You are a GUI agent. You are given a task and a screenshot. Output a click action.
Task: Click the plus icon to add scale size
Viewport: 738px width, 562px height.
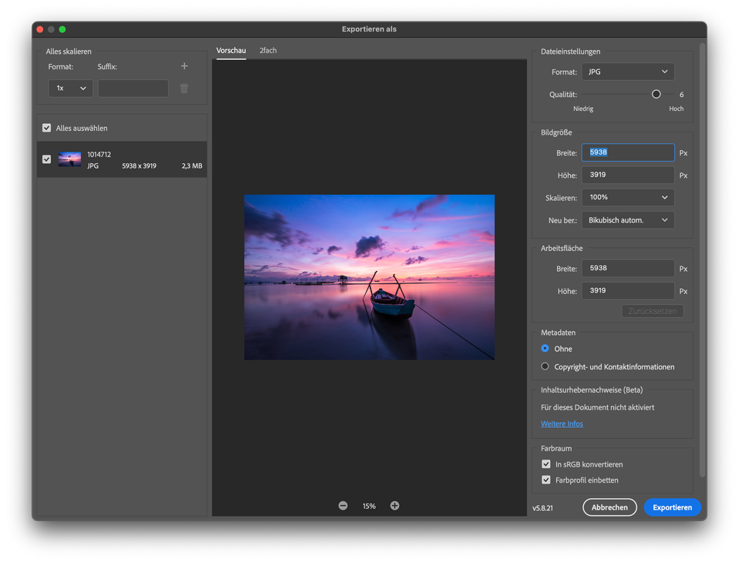click(x=184, y=66)
